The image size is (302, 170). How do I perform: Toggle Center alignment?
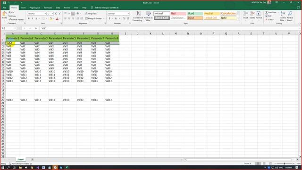point(69,18)
